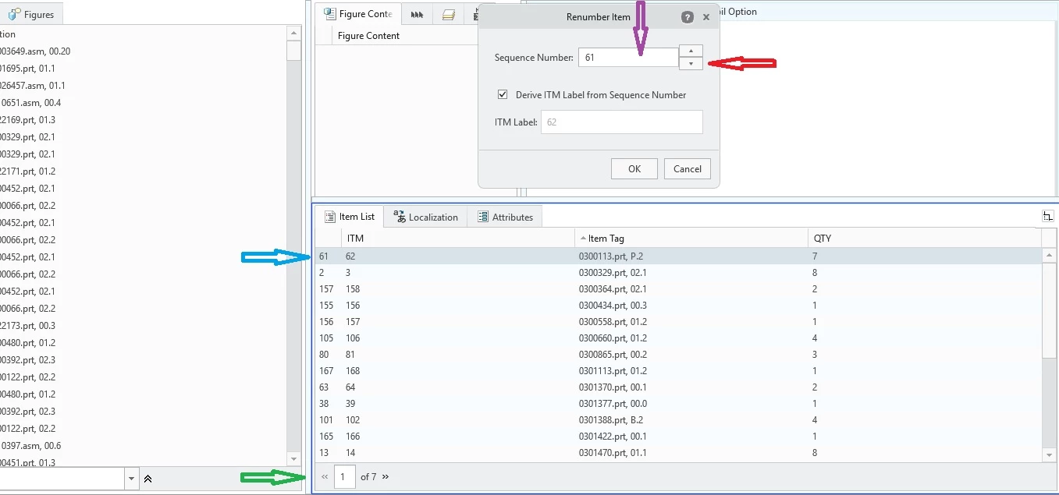Viewport: 1059px width, 495px height.
Task: Close the Renumber Item dialog
Action: [706, 17]
